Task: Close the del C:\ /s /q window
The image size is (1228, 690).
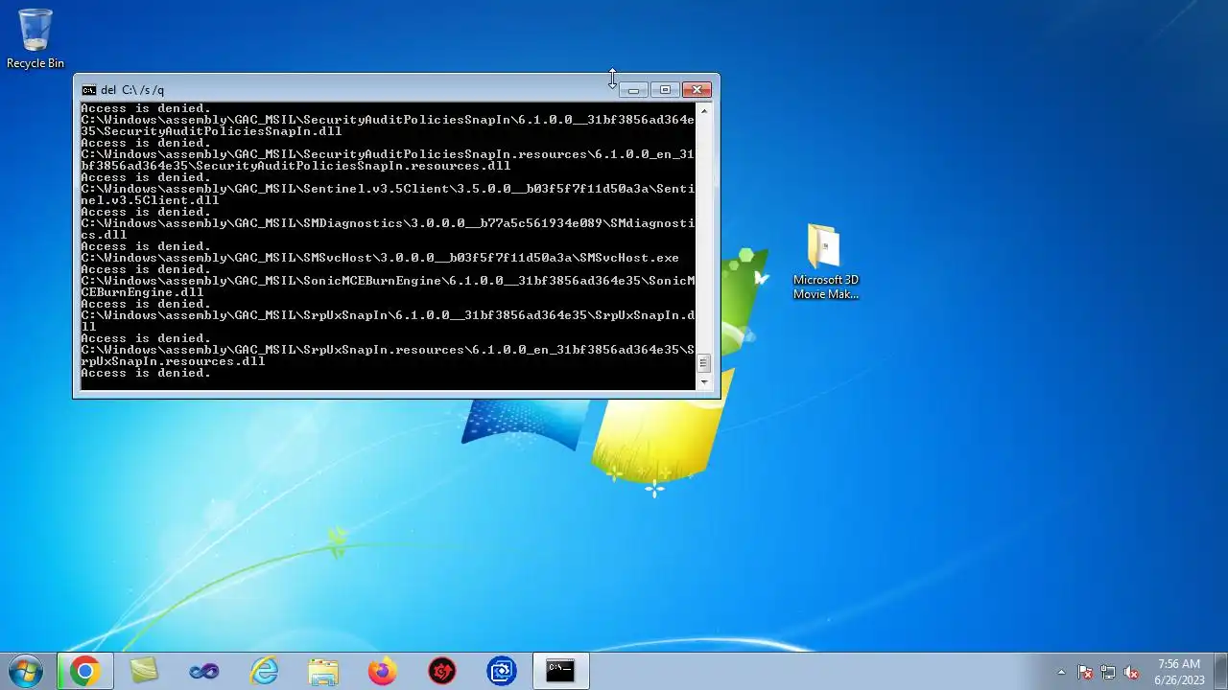Action: click(x=697, y=90)
